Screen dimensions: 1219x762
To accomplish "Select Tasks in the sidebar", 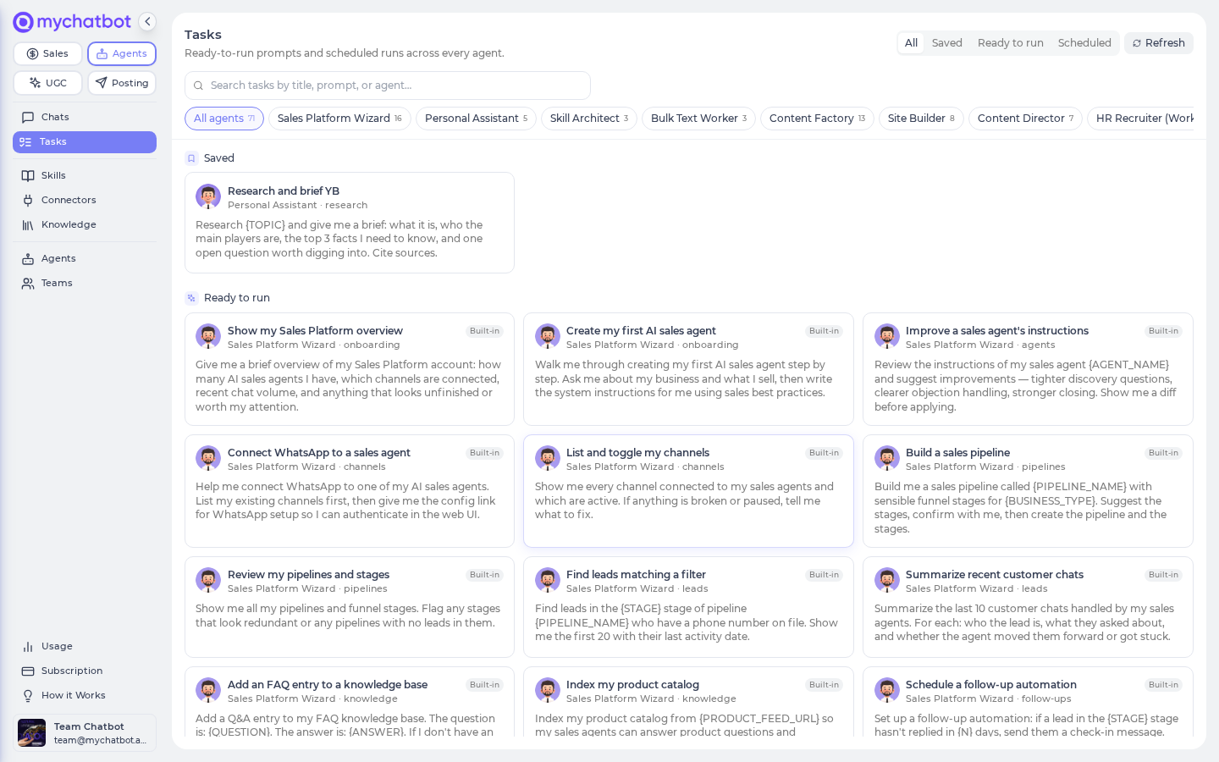I will (85, 141).
